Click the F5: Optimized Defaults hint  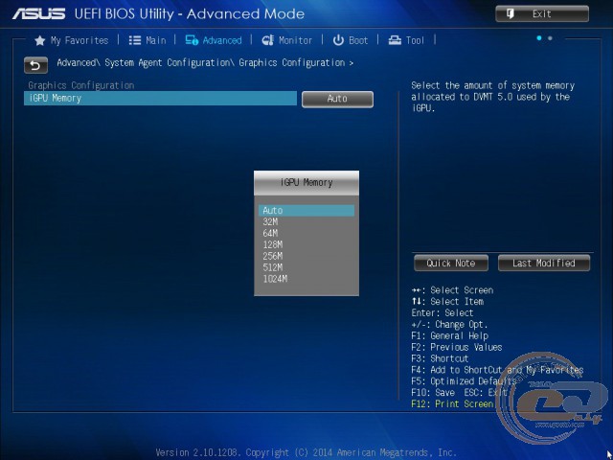[464, 381]
